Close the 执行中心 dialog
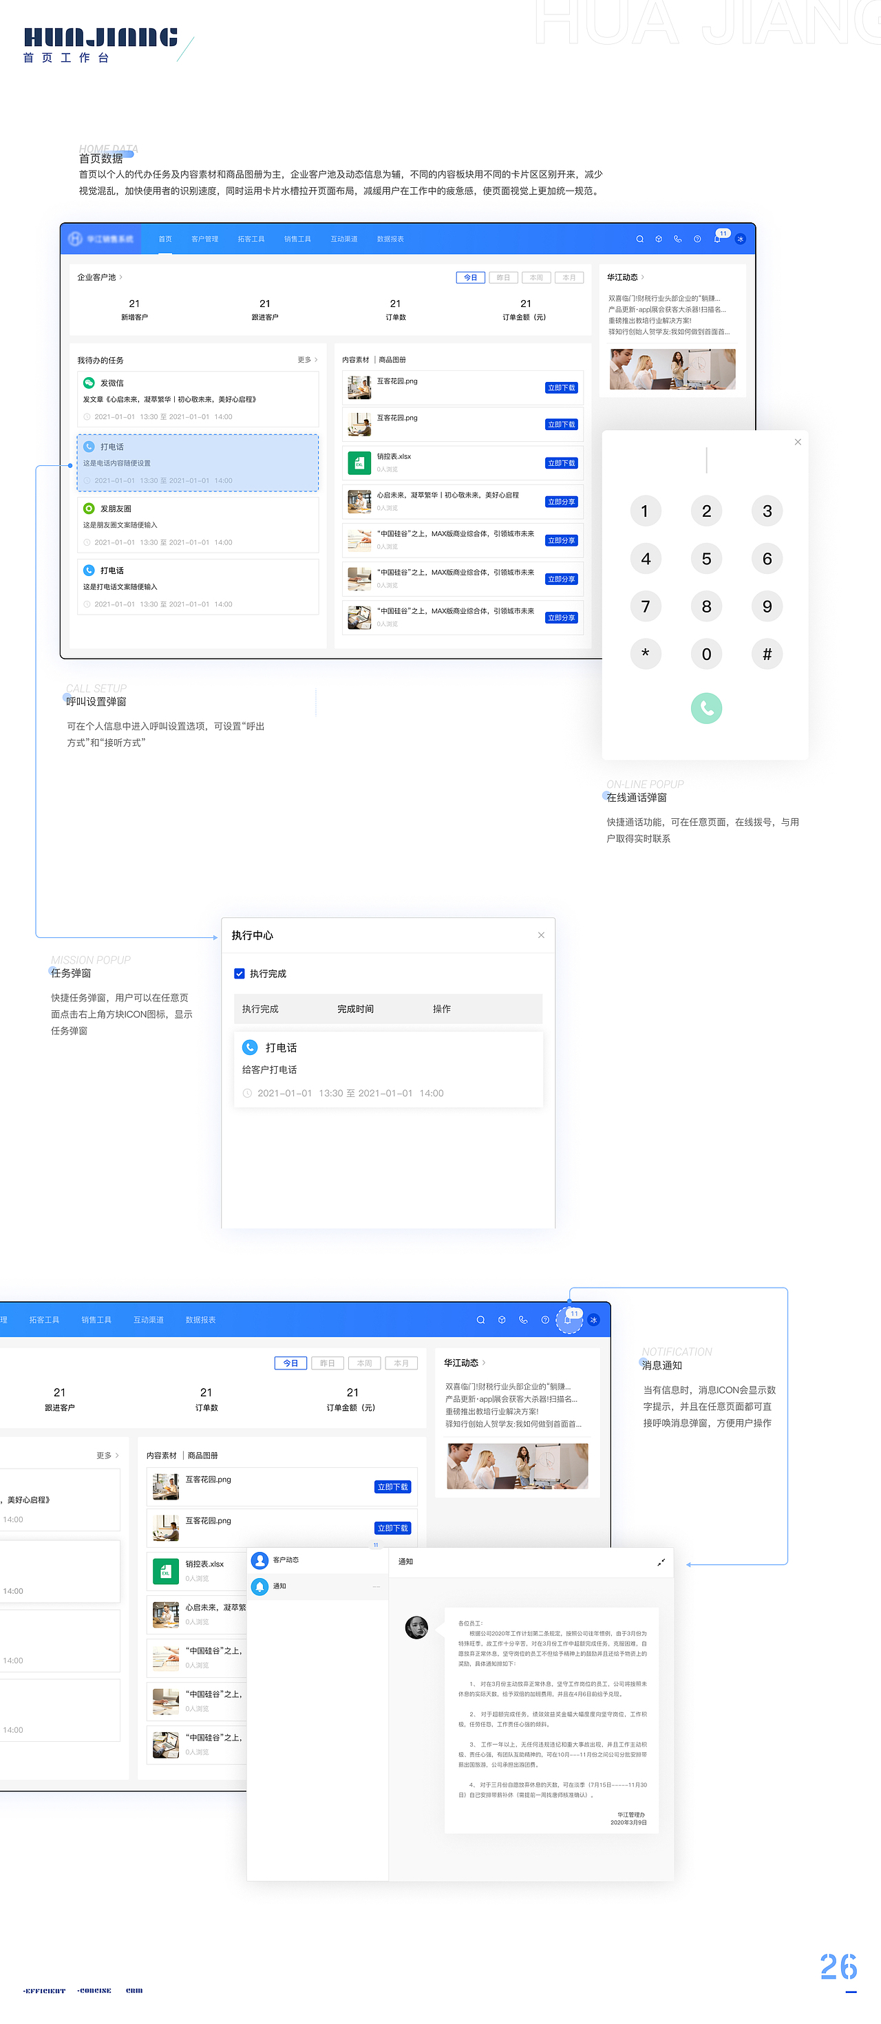 point(541,935)
